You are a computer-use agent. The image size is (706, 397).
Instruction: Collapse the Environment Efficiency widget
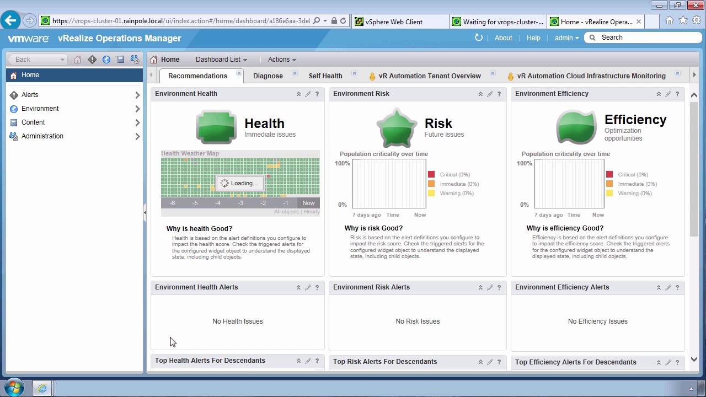659,94
